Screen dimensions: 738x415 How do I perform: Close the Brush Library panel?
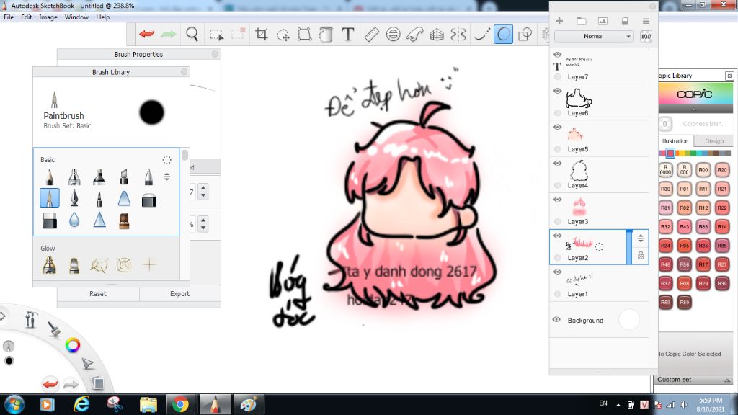184,71
